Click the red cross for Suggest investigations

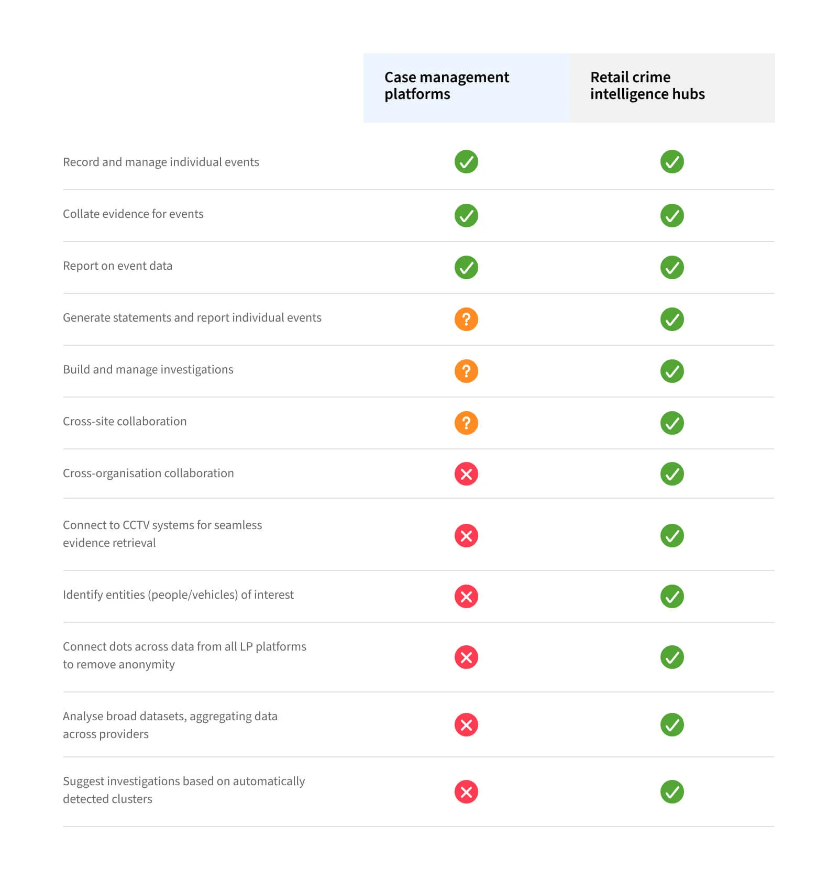point(466,791)
